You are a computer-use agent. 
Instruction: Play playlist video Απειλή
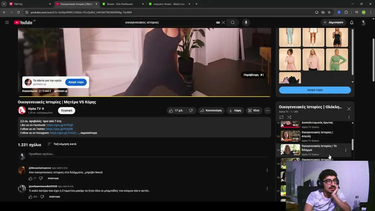(314, 136)
